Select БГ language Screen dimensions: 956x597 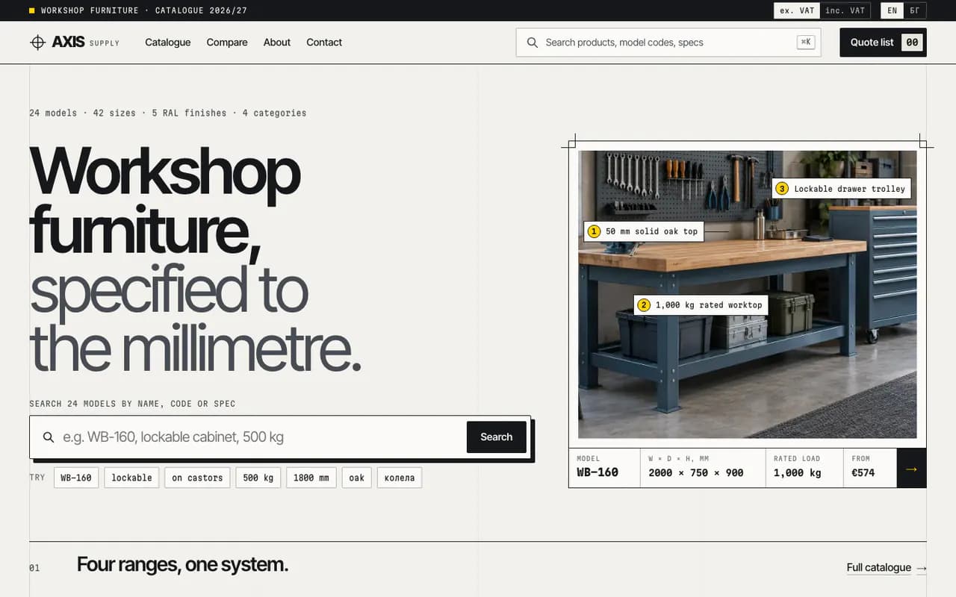915,10
